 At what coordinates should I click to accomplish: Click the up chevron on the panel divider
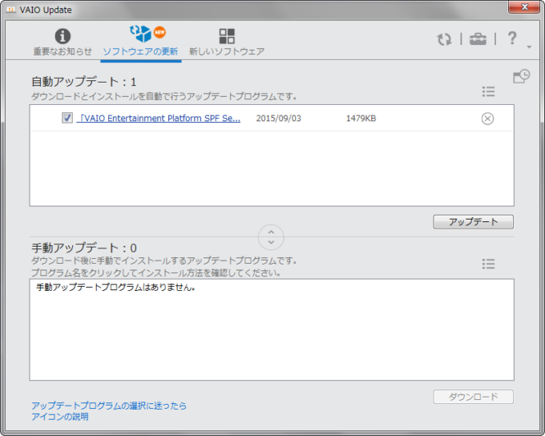point(271,231)
